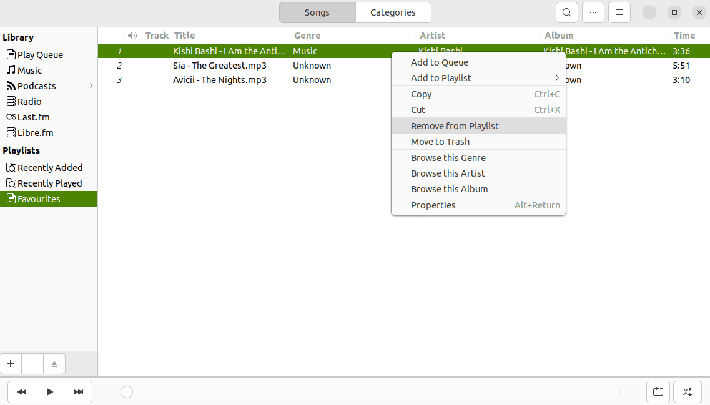This screenshot has width=710, height=405.
Task: Switch to the Categories tab
Action: point(393,12)
